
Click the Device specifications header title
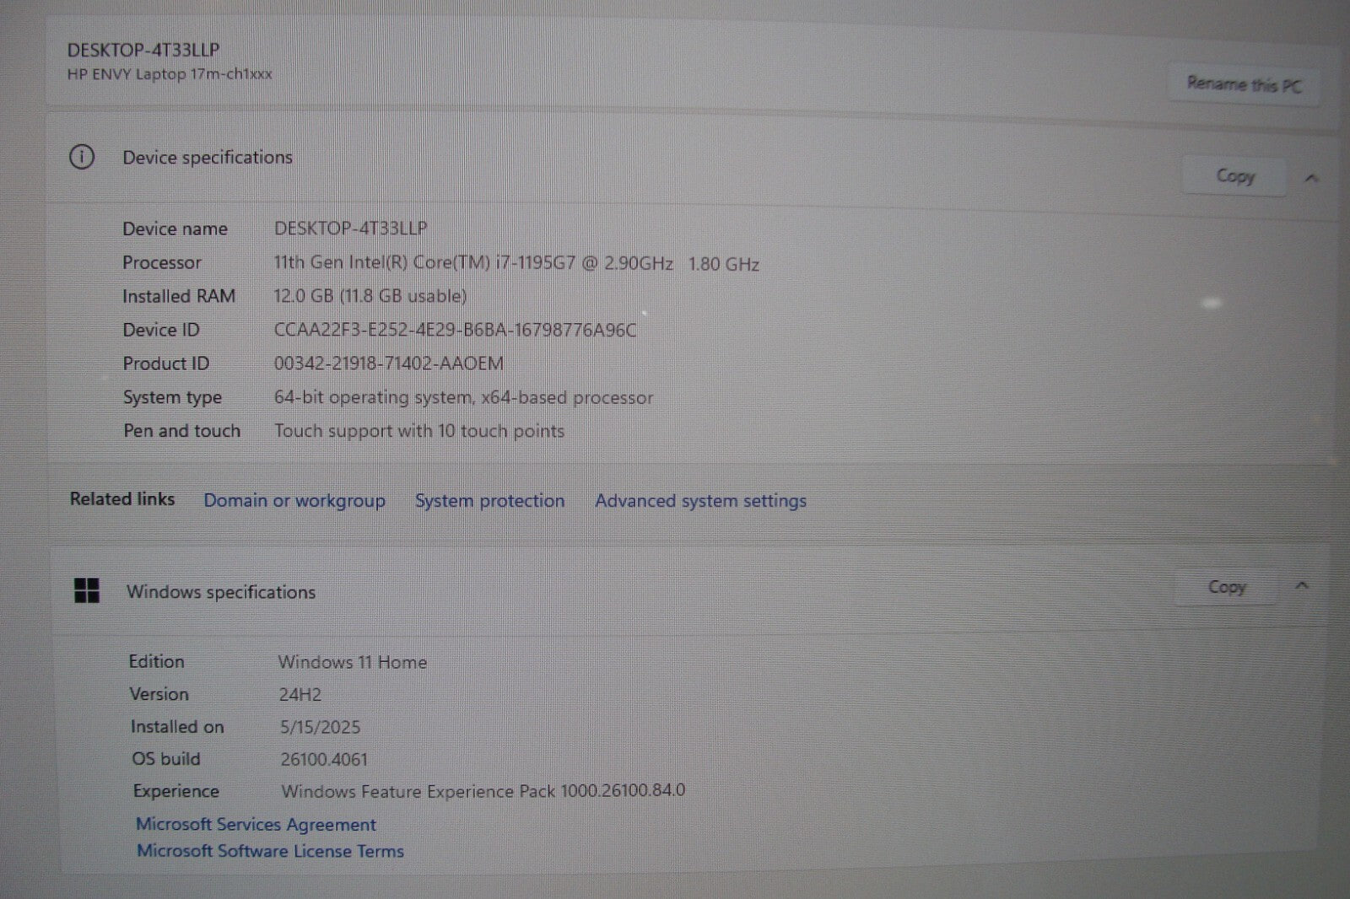point(208,158)
